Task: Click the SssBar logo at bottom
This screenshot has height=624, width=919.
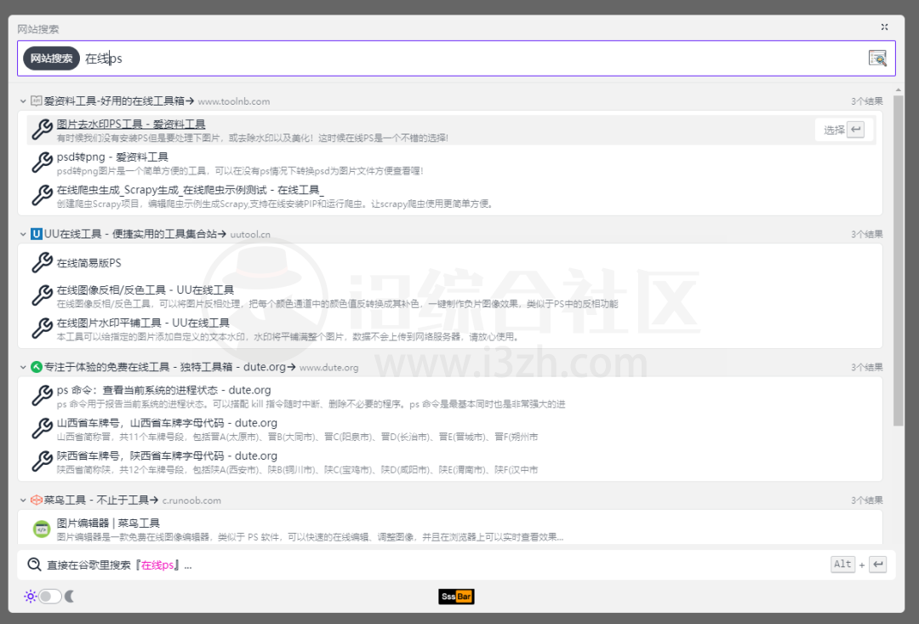Action: click(x=457, y=597)
